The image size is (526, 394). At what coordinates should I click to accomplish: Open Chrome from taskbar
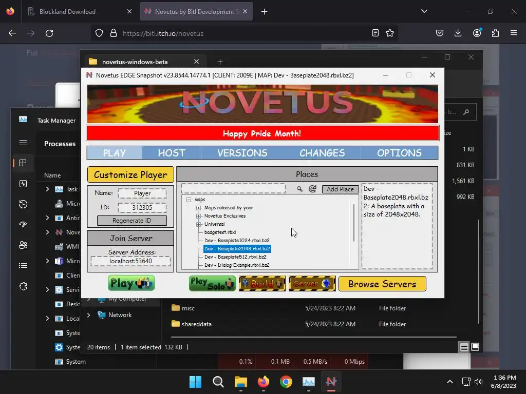point(286,382)
